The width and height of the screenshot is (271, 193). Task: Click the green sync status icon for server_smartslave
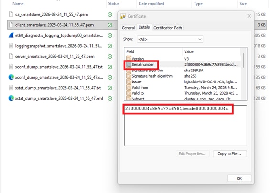tap(110, 56)
